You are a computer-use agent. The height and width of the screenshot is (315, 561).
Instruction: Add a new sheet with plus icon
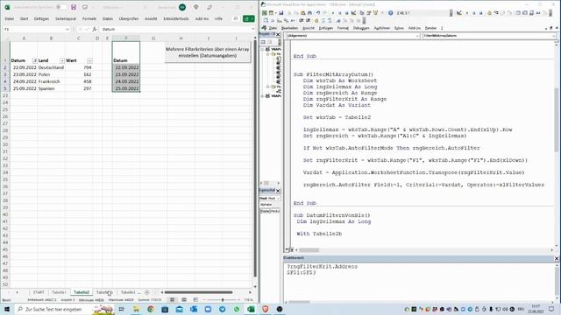pyautogui.click(x=146, y=292)
